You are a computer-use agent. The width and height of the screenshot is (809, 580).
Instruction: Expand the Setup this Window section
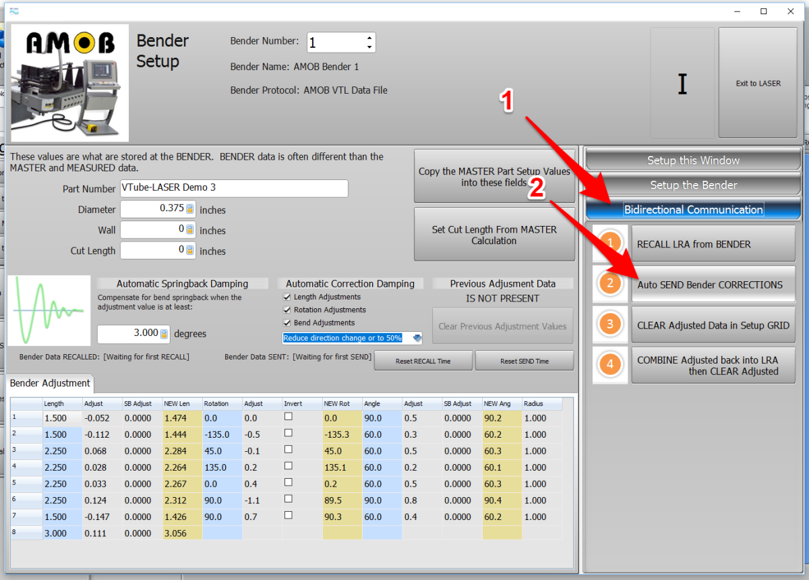coord(693,161)
